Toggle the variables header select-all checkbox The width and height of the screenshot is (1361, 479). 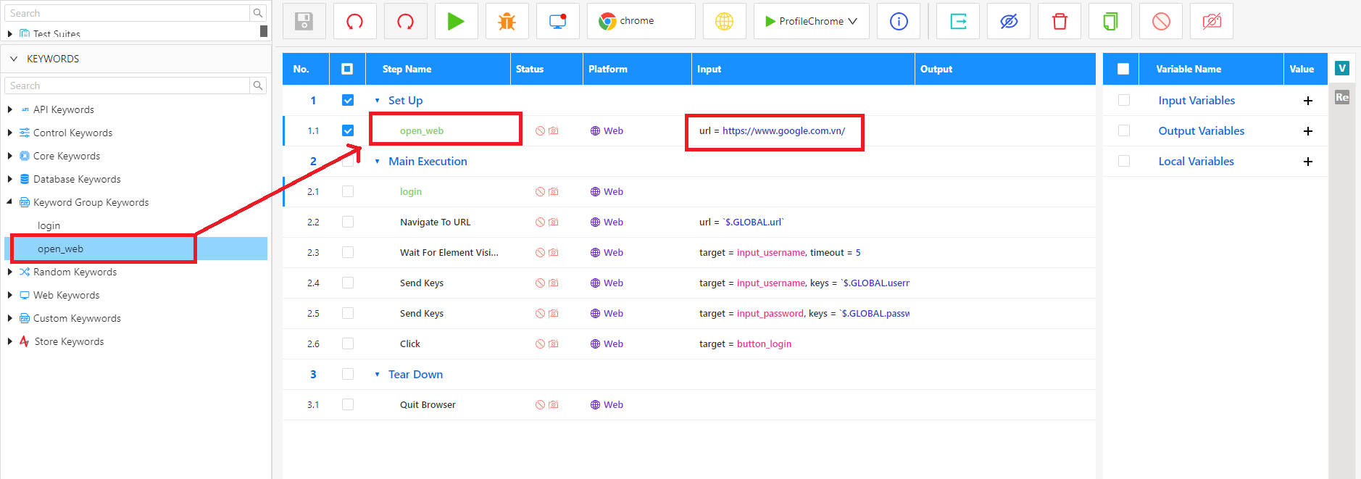click(1123, 69)
